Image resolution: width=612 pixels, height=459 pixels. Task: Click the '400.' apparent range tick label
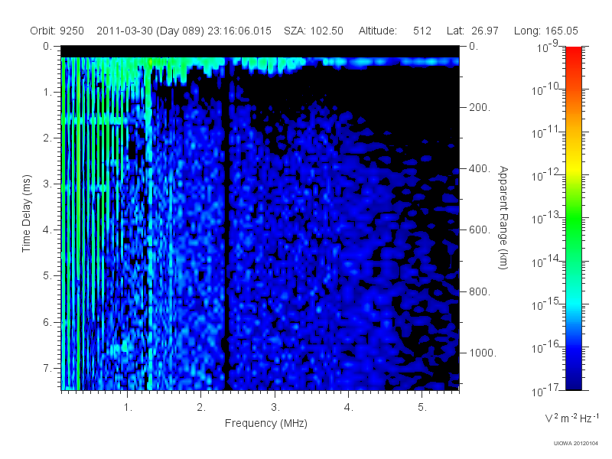tap(480, 168)
